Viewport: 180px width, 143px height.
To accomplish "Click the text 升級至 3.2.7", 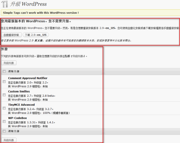I will point(45,109).
